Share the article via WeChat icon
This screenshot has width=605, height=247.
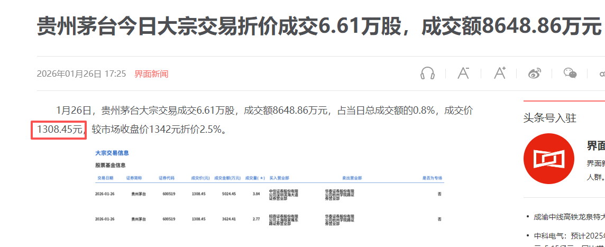click(x=570, y=73)
